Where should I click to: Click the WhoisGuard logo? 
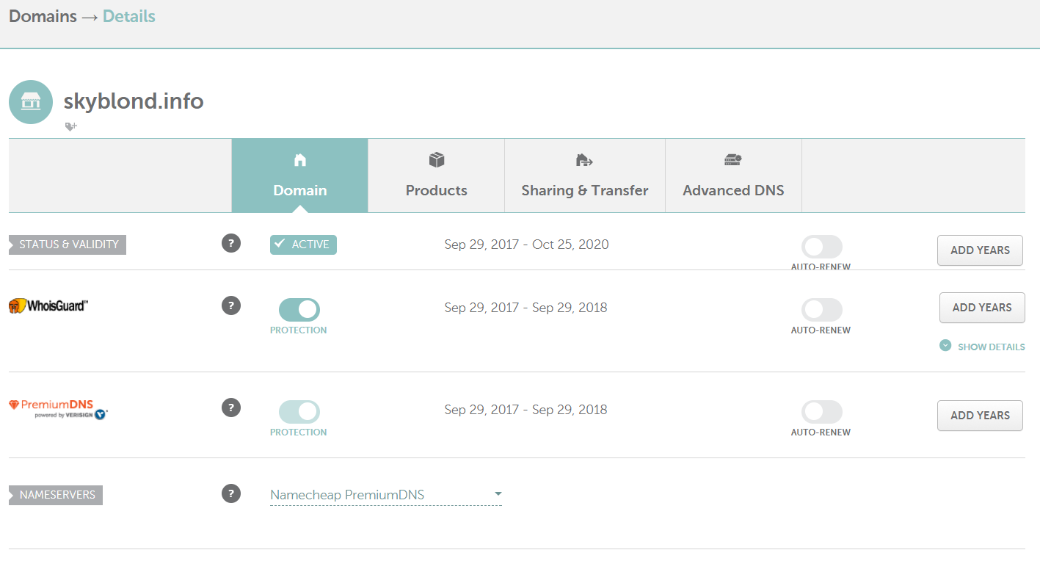48,306
